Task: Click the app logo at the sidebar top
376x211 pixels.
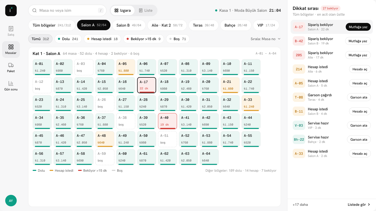Action: click(11, 10)
